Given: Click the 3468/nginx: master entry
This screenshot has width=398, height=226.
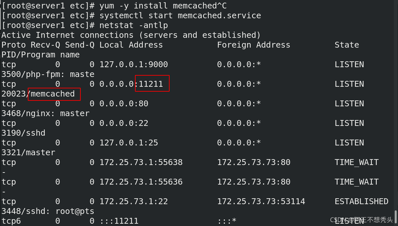Looking at the screenshot, I should [x=45, y=113].
